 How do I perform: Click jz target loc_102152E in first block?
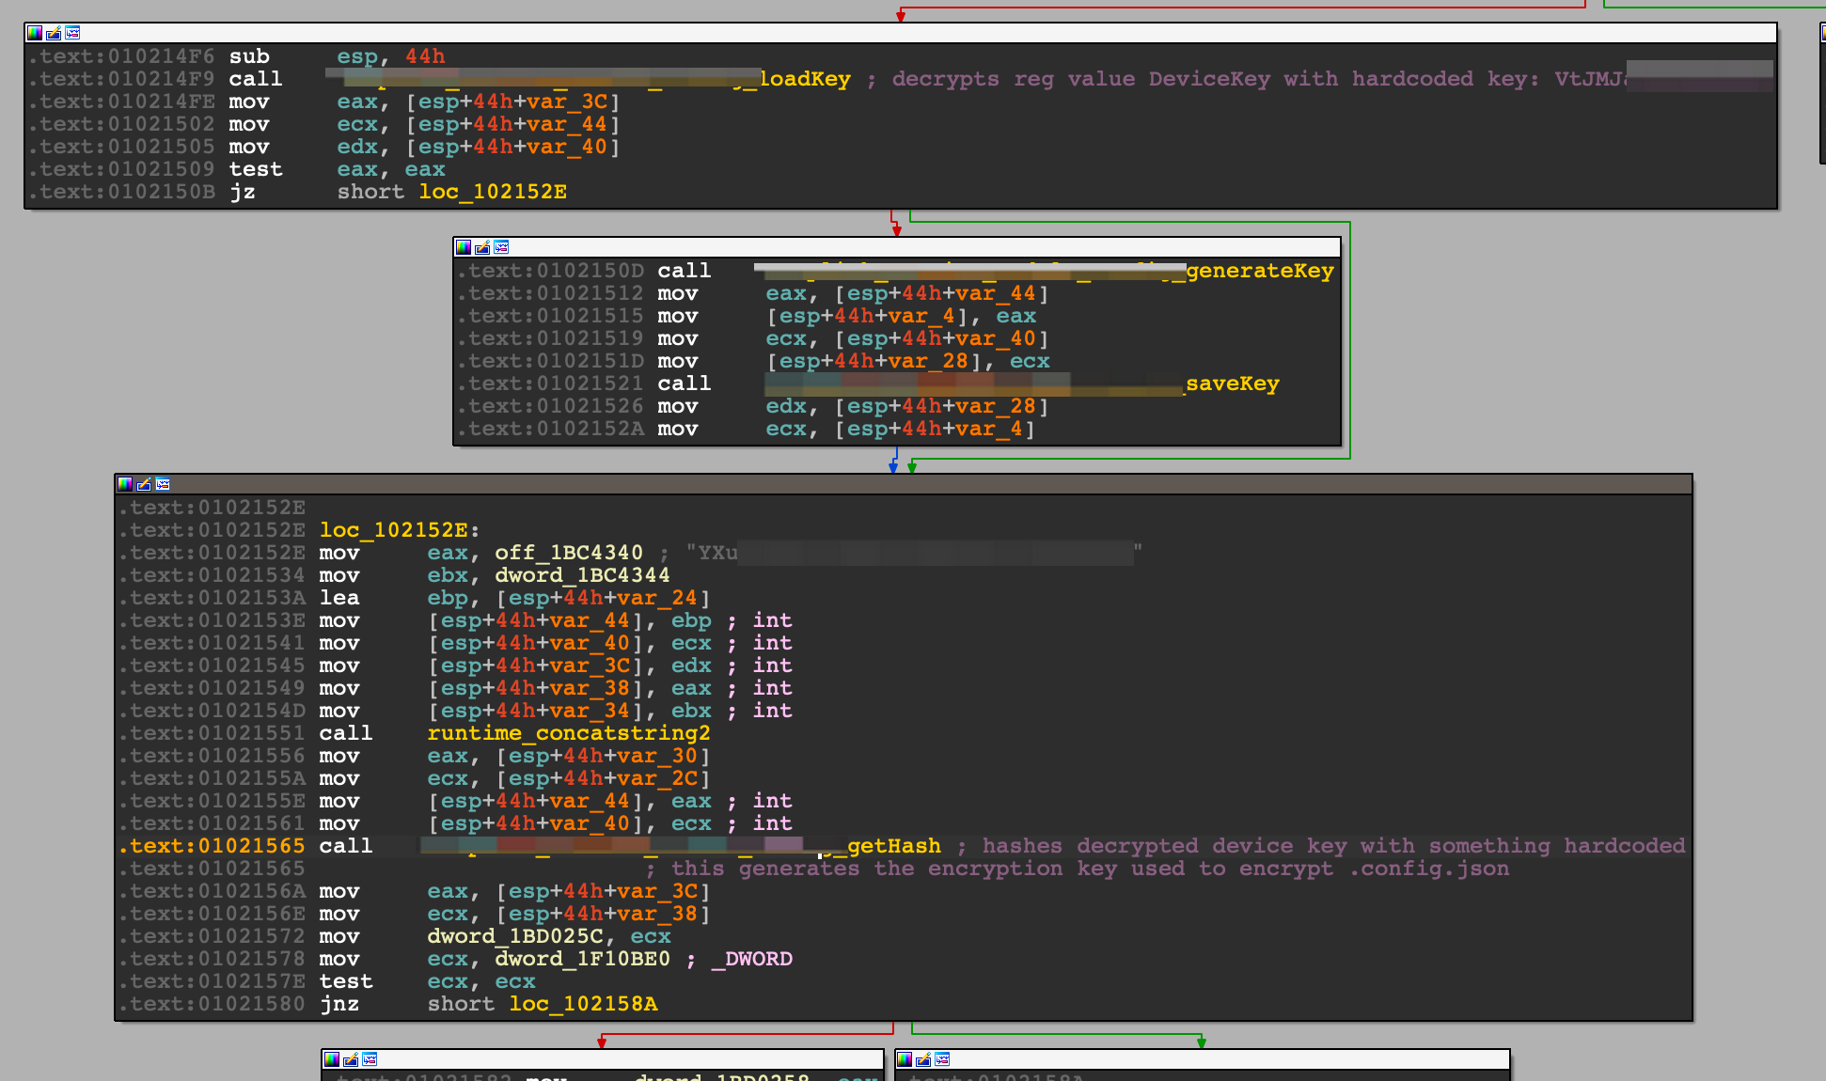click(x=493, y=192)
